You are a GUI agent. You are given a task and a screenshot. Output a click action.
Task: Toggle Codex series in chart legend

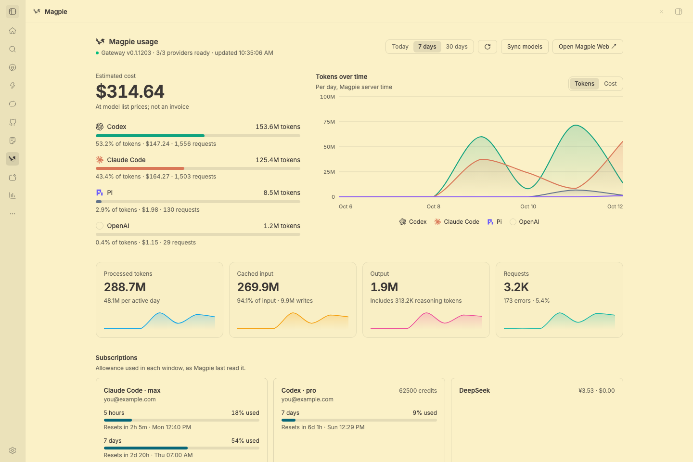[413, 222]
